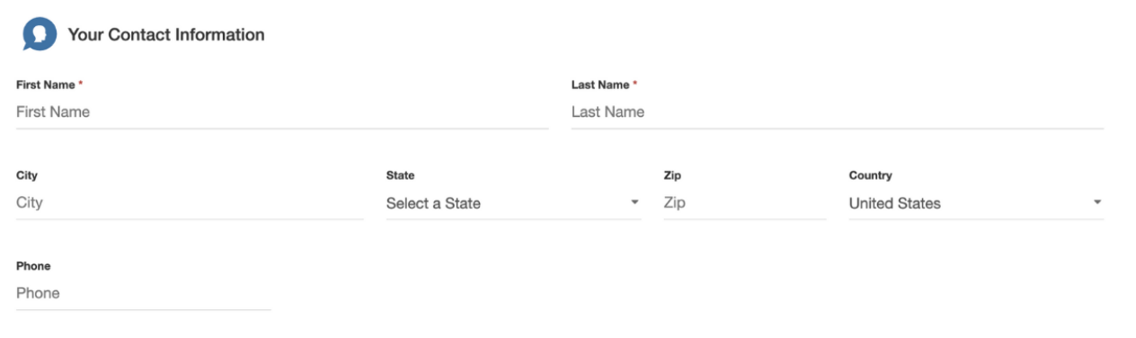Click the Phone number input field
Image resolution: width=1136 pixels, height=338 pixels.
(x=144, y=294)
